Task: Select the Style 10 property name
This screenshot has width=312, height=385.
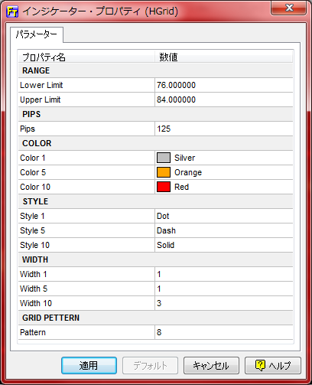Action: pos(34,245)
